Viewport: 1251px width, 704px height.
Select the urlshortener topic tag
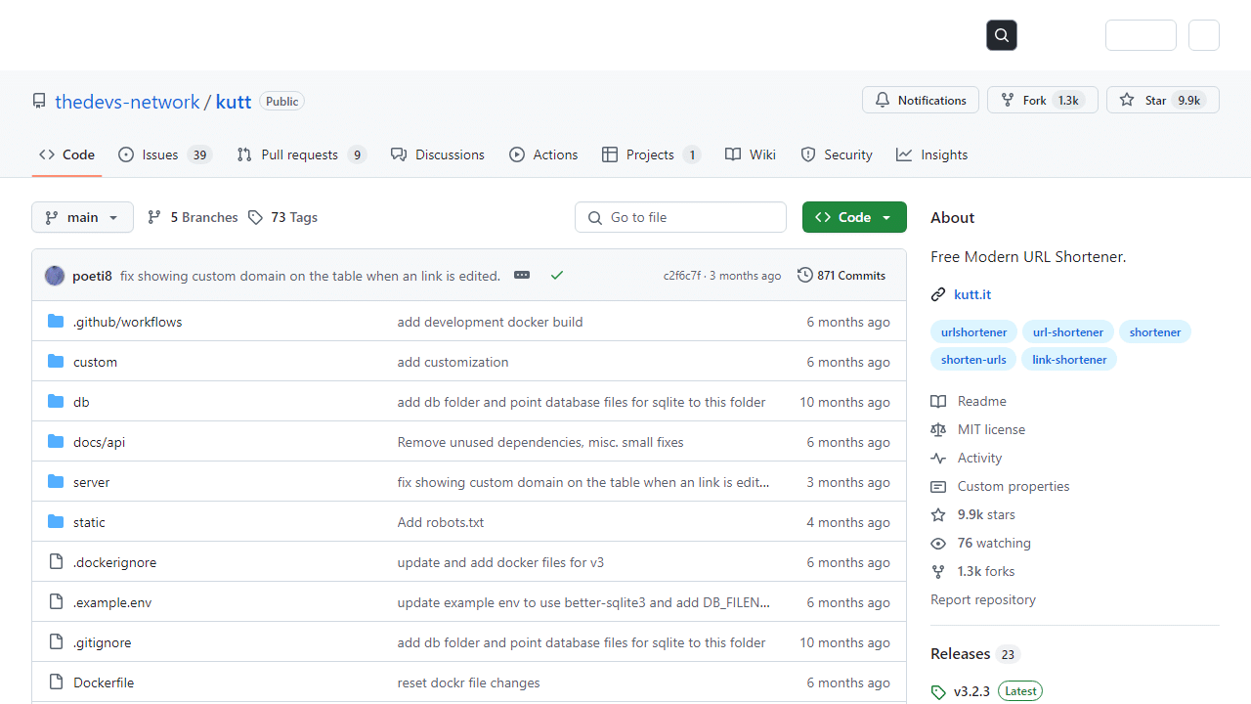tap(974, 332)
